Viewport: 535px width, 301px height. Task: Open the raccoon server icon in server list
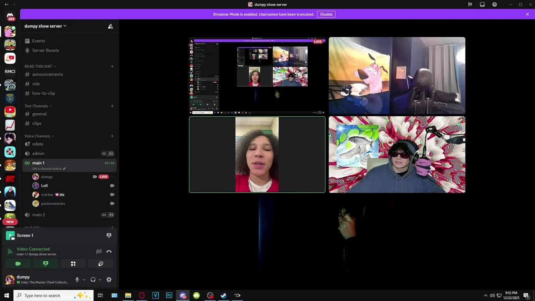[x=10, y=85]
